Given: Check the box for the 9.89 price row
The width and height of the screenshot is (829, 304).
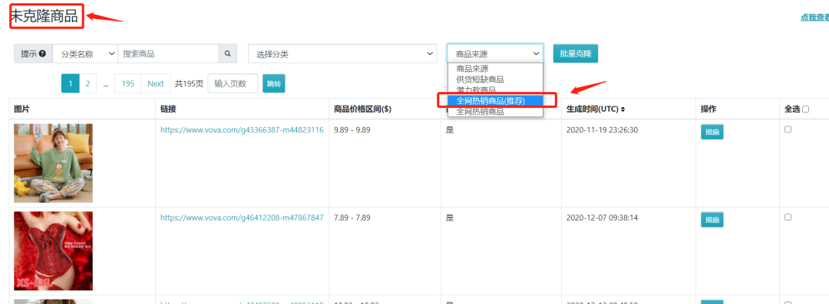Looking at the screenshot, I should click(788, 129).
